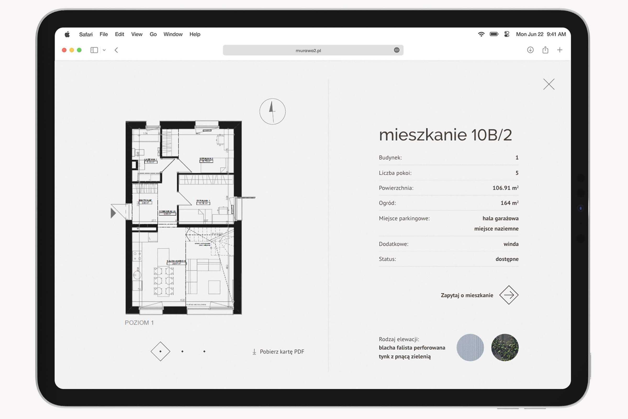Go back with the arrow button
Viewport: 628px width, 419px height.
coord(116,50)
